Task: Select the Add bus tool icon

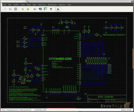Action: pos(46,9)
